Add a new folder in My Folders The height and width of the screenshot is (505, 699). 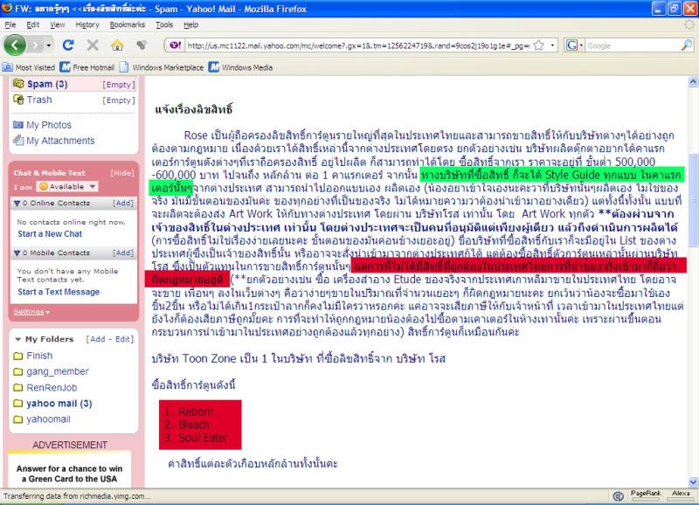(x=97, y=339)
